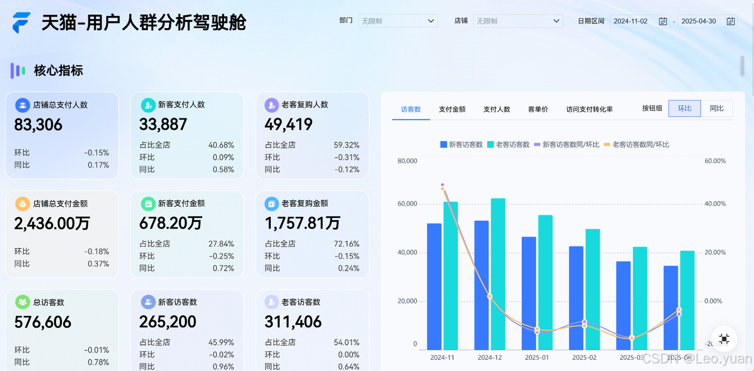The height and width of the screenshot is (371, 754).
Task: Click the 80,000 y-axis label
Action: [x=408, y=161]
